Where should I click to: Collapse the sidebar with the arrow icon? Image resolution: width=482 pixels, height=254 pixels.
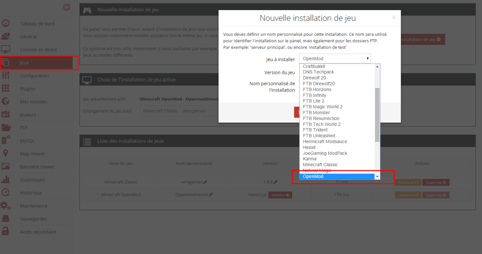click(x=67, y=7)
